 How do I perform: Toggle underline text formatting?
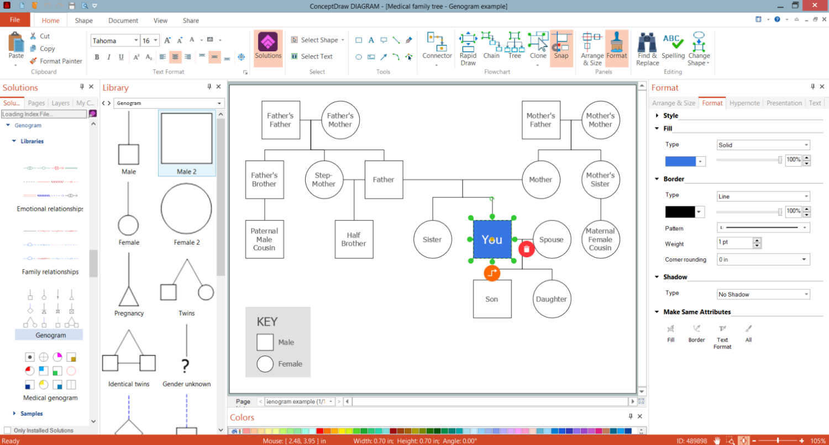[x=120, y=57]
